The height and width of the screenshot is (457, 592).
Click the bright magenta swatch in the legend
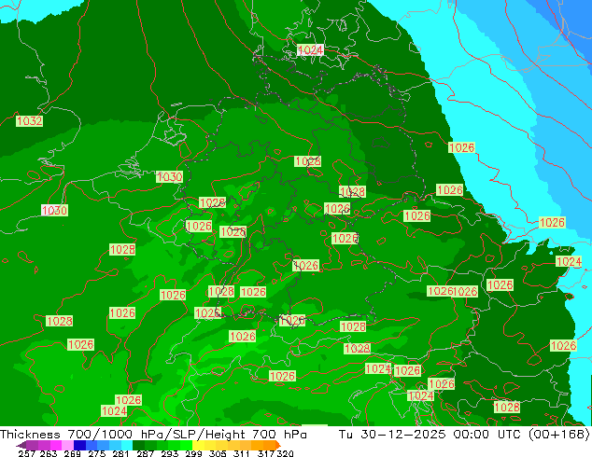pyautogui.click(x=55, y=445)
